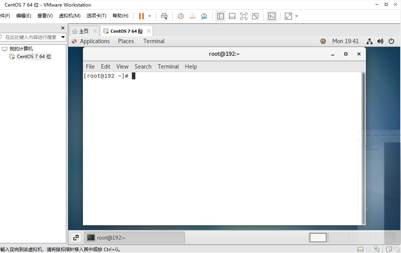Switch to Unity mode
Viewport: 401px width, 253px height.
(255, 16)
